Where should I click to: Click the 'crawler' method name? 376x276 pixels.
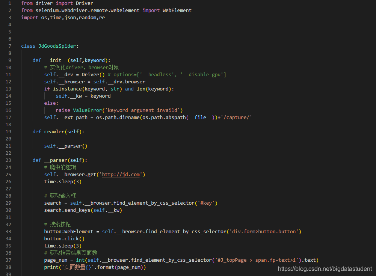click(54, 132)
